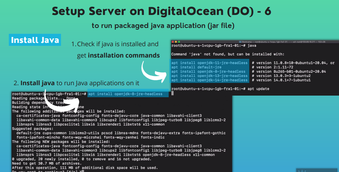Click the 'apt install default-jre' line
The image size is (339, 172).
click(x=196, y=67)
